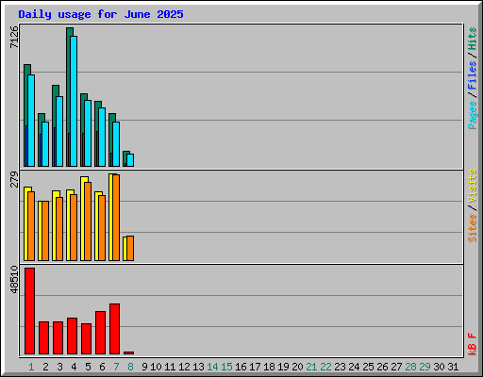Click day 8 on the x-axis

point(130,367)
